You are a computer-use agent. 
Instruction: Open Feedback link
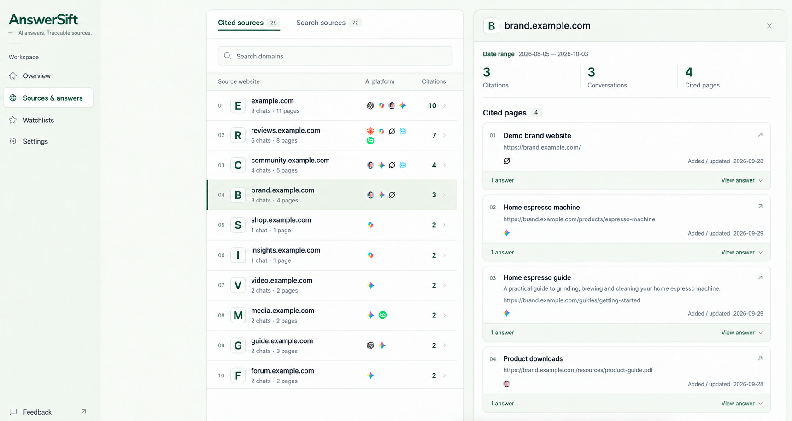tap(48, 412)
